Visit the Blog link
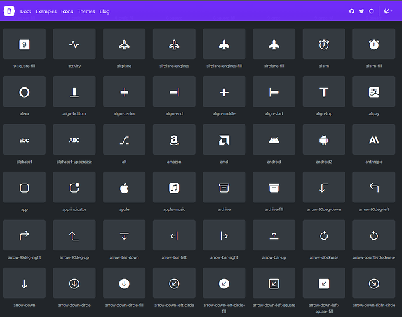This screenshot has width=402, height=317. click(x=104, y=11)
